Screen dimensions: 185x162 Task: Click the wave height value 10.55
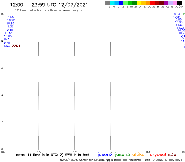[x=9, y=30]
